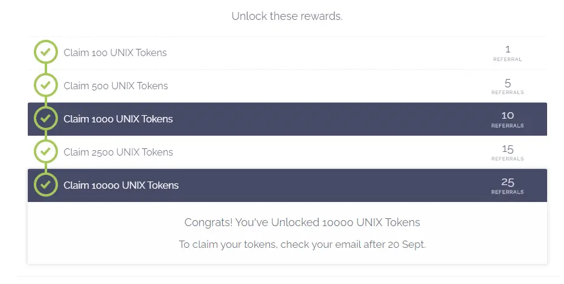Collapse the Claim 10000 UNIX Tokens row
Image resolution: width=564 pixels, height=284 pixels.
287,185
